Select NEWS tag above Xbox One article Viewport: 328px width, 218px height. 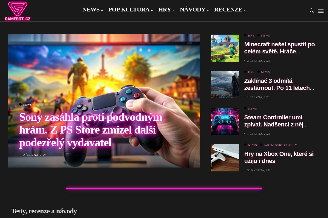click(x=252, y=145)
